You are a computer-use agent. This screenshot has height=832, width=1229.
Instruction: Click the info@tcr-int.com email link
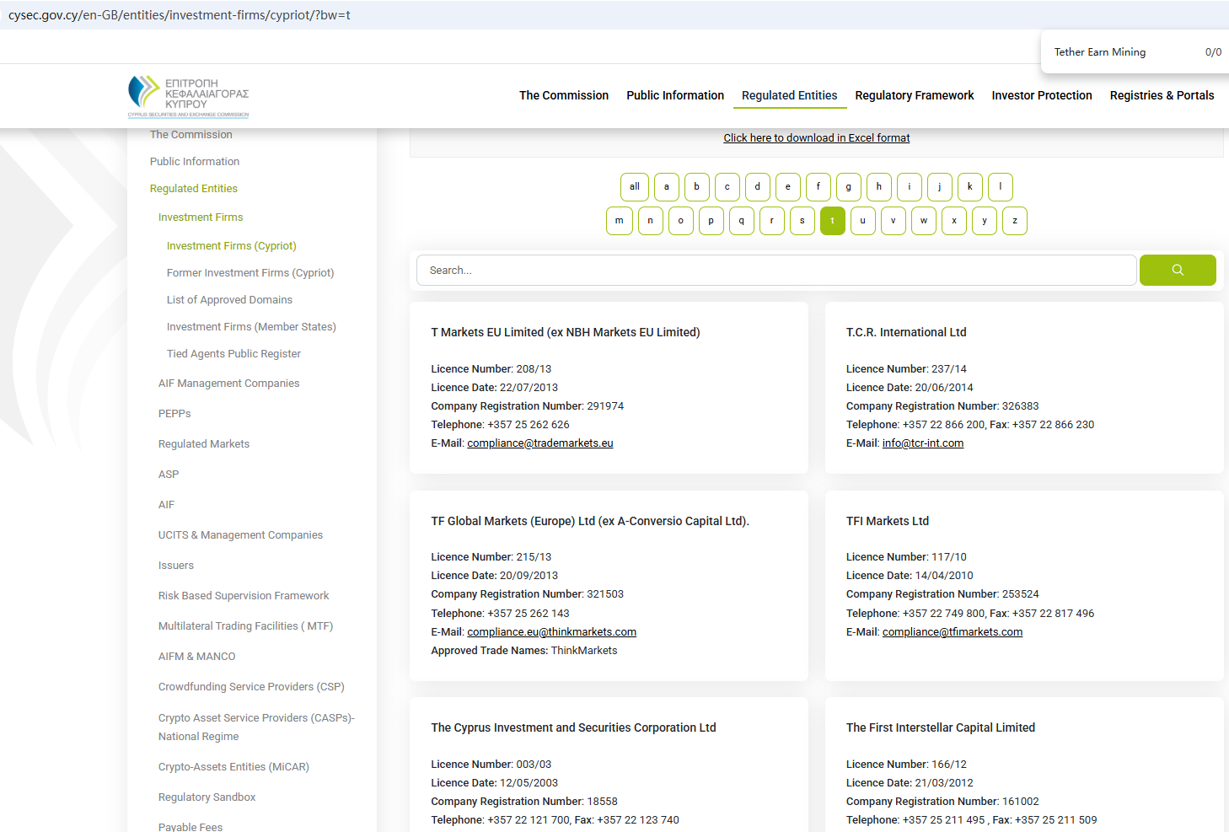pos(922,443)
